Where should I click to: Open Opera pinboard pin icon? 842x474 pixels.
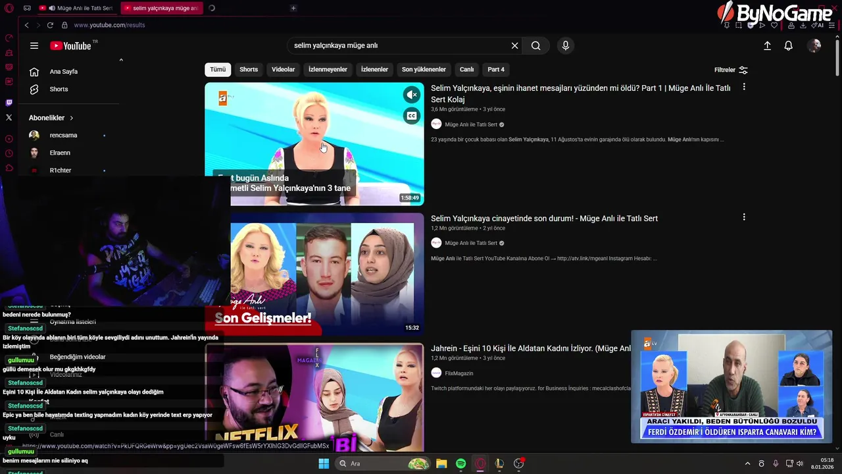coord(727,25)
